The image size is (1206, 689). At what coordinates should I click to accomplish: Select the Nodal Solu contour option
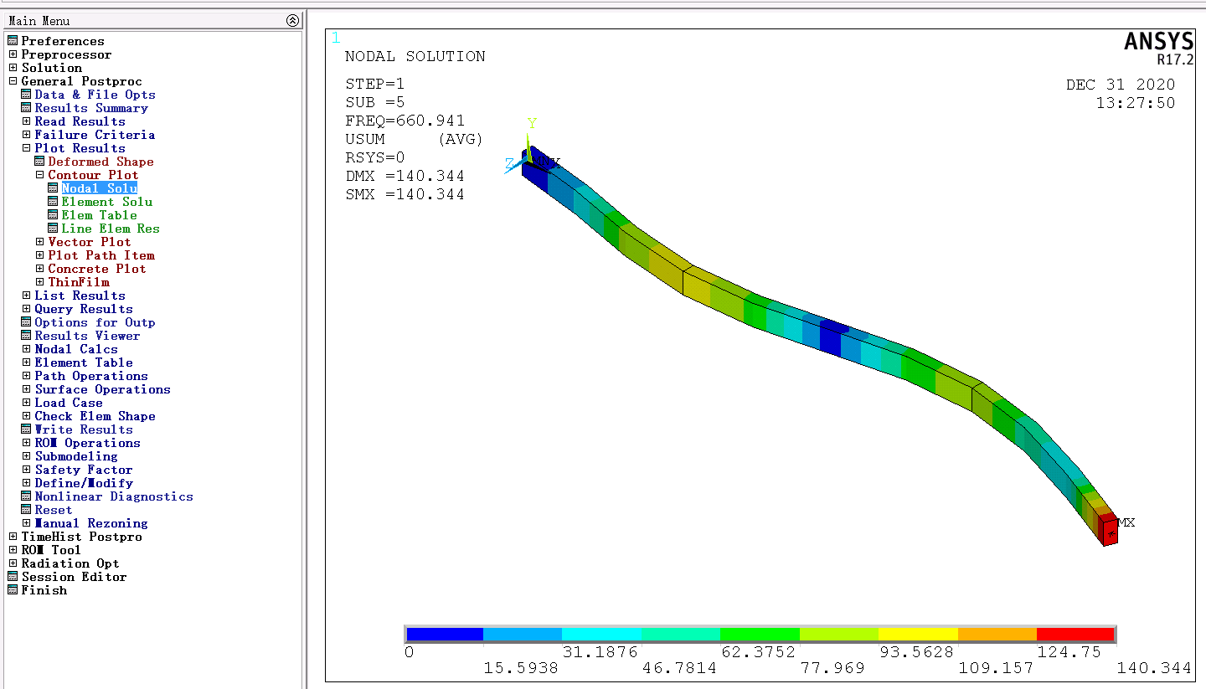pyautogui.click(x=99, y=188)
